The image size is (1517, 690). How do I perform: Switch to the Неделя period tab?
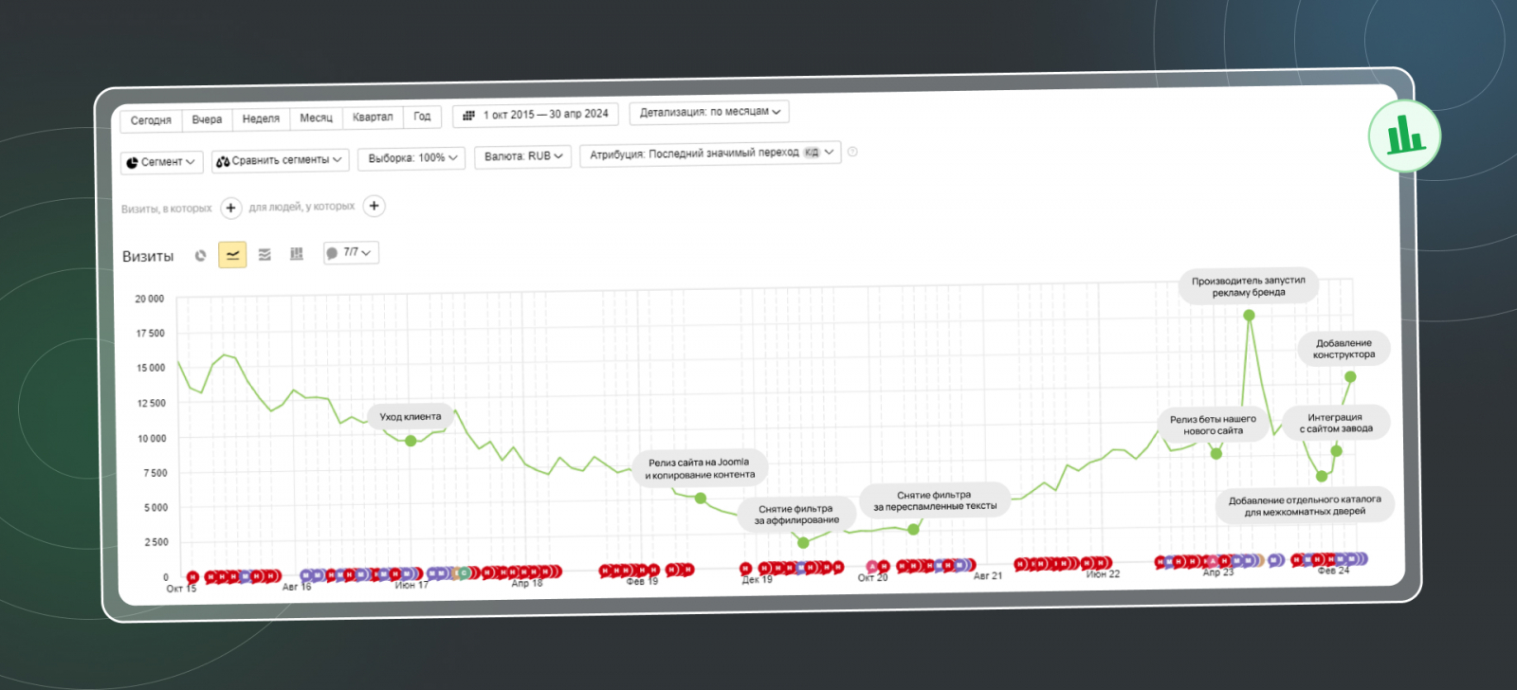pos(261,118)
